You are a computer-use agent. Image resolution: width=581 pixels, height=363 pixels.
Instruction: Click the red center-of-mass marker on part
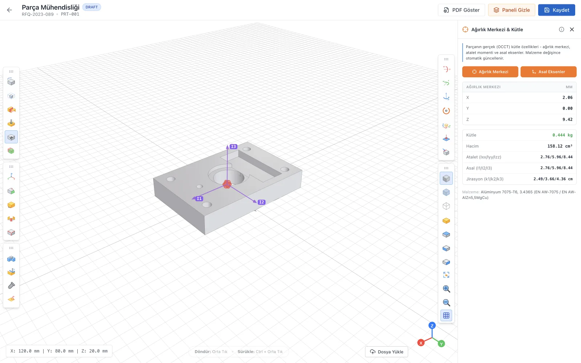227,184
